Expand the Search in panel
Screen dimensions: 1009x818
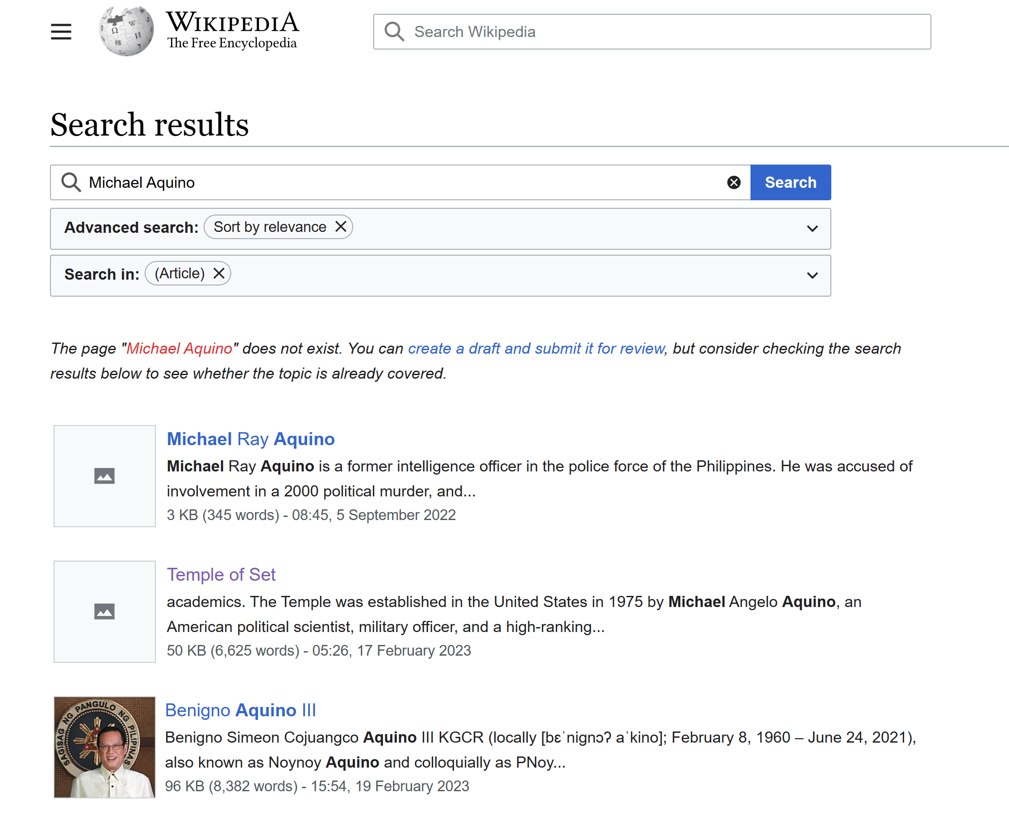tap(812, 275)
